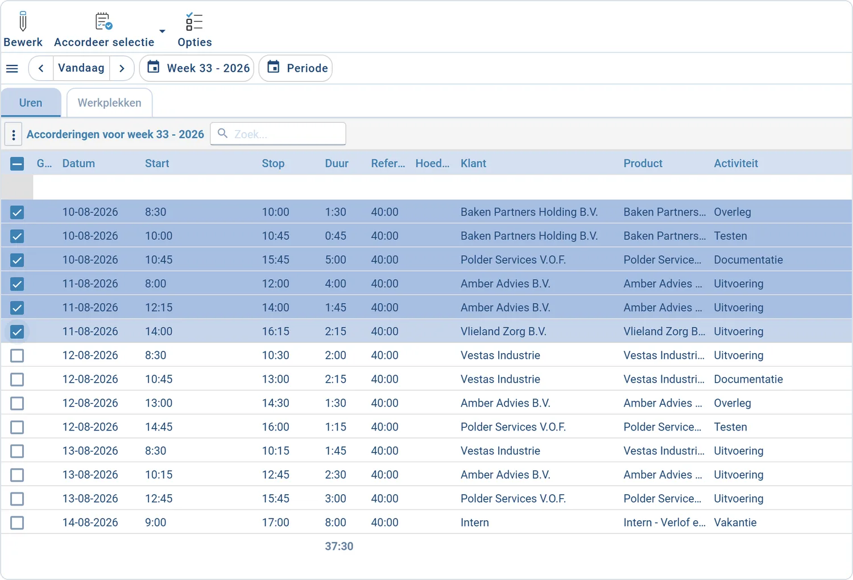Click Baken Partners Holding B.V. in Overleg row
The width and height of the screenshot is (853, 580).
529,212
